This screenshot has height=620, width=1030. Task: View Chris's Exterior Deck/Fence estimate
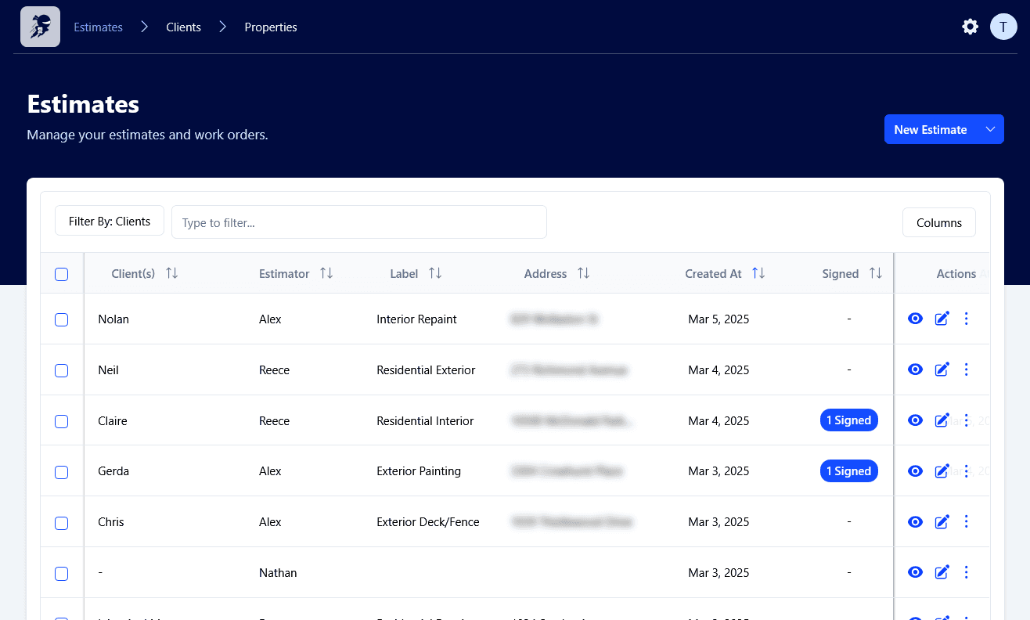(915, 521)
